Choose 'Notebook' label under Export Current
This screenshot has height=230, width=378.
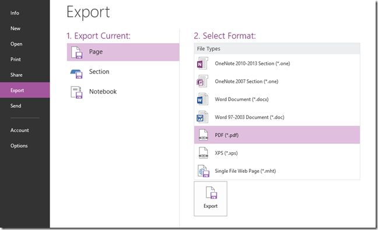click(x=103, y=92)
